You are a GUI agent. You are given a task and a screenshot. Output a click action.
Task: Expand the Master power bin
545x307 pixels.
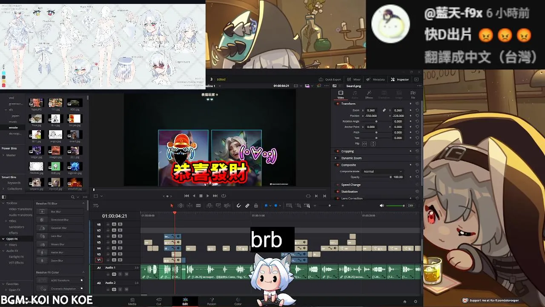click(3, 155)
